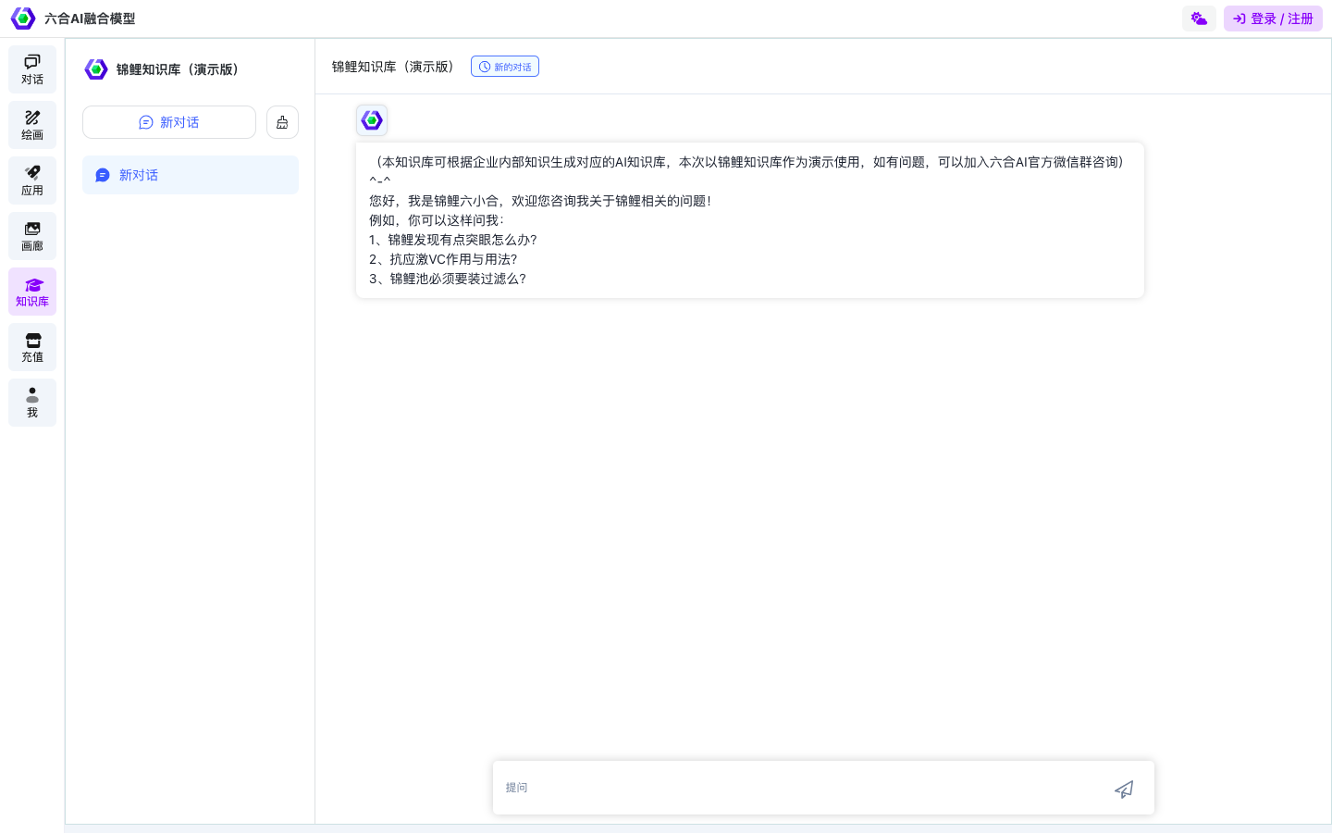The width and height of the screenshot is (1332, 833).
Task: Select the 对话 chat icon in sidebar
Action: coord(32,68)
